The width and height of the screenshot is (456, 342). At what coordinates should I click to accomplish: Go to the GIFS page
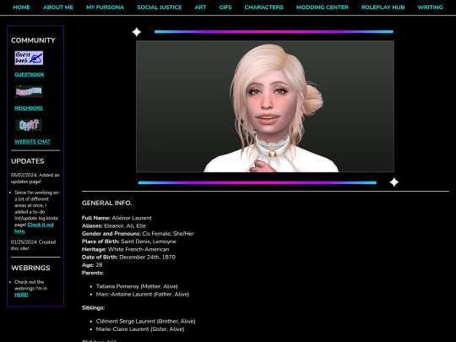point(225,8)
